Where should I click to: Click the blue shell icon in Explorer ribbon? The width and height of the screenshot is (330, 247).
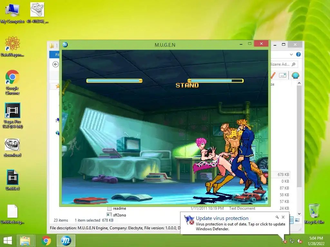pyautogui.click(x=296, y=75)
